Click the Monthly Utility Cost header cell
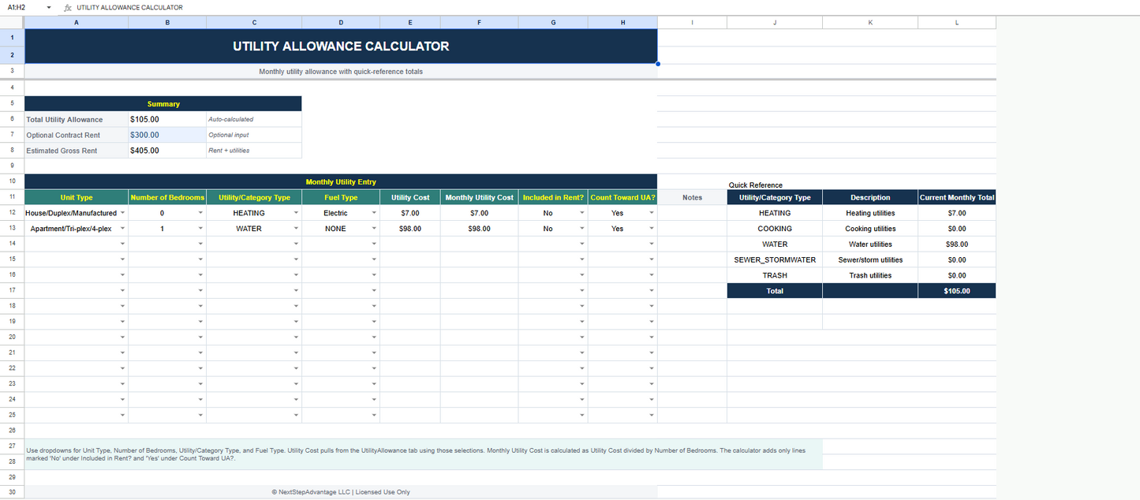1140x500 pixels. click(480, 197)
